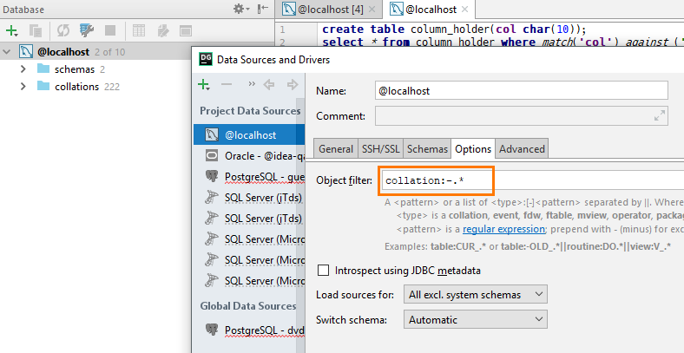This screenshot has width=684, height=353.
Task: Click the create table line in the editor
Action: point(454,29)
